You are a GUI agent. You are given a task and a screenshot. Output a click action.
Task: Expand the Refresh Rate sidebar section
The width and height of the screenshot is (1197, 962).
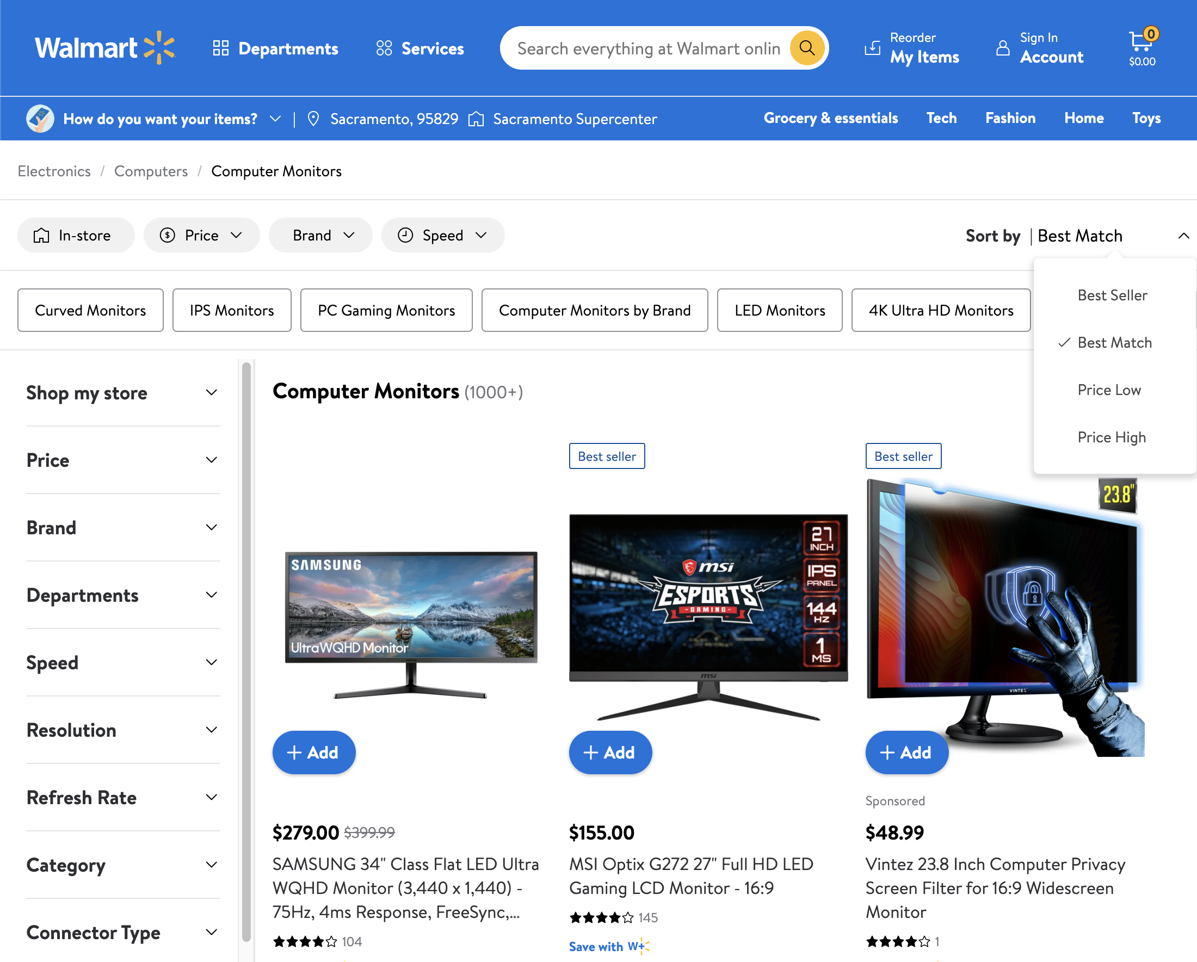click(123, 797)
